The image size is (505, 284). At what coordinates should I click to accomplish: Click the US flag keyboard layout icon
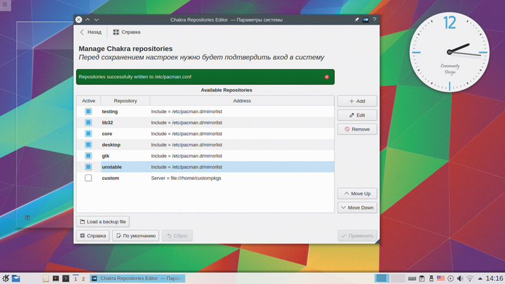(441, 278)
